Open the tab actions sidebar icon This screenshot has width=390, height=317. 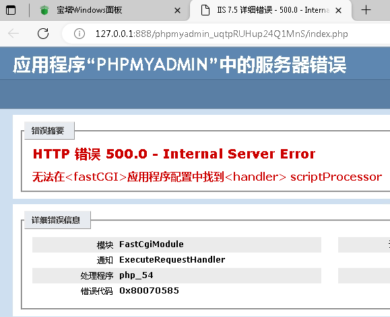click(11, 11)
